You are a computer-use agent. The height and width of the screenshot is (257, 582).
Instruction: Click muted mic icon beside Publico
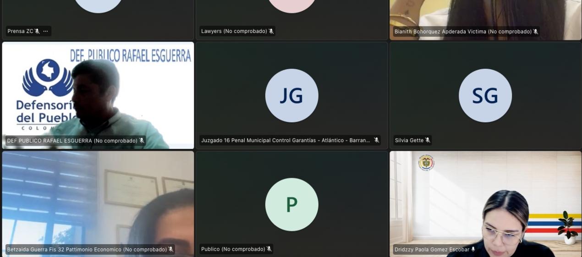(x=269, y=249)
